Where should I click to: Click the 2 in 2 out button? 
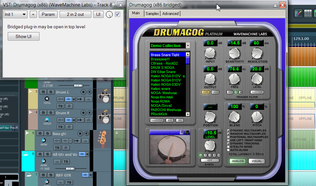coord(75,14)
